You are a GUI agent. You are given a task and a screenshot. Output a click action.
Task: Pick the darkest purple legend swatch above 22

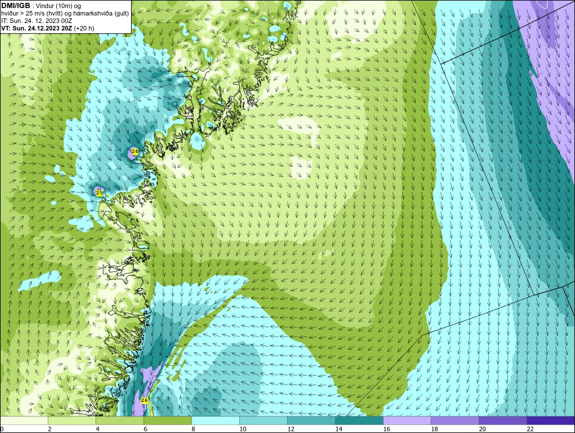tap(551, 420)
